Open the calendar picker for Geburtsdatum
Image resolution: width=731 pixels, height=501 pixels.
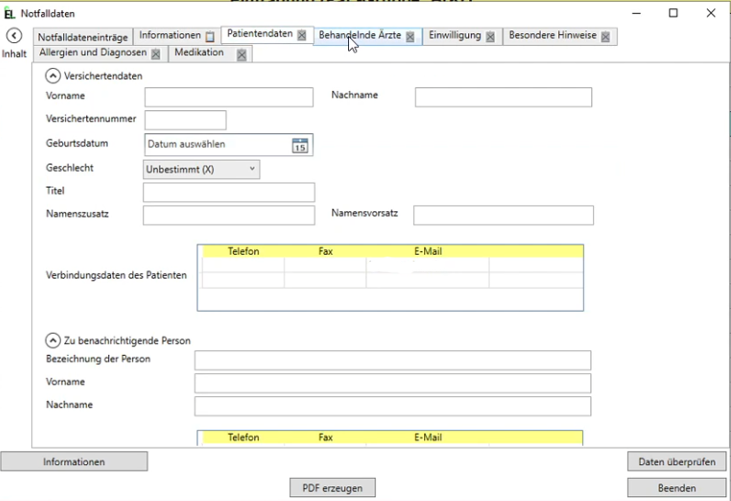(299, 145)
